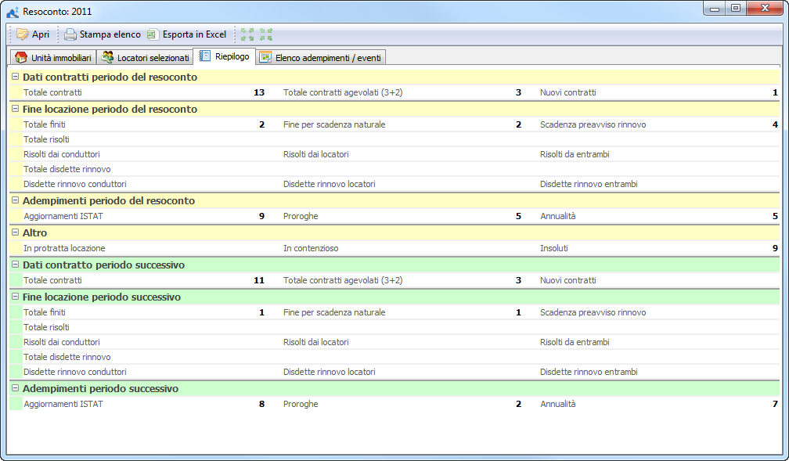Click the Annualità value 7
The width and height of the screenshot is (789, 461).
click(x=775, y=404)
